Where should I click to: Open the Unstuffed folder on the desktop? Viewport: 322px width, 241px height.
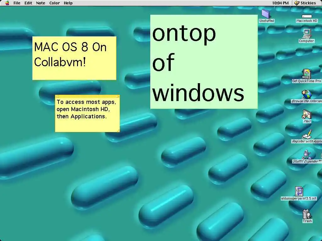[266, 14]
